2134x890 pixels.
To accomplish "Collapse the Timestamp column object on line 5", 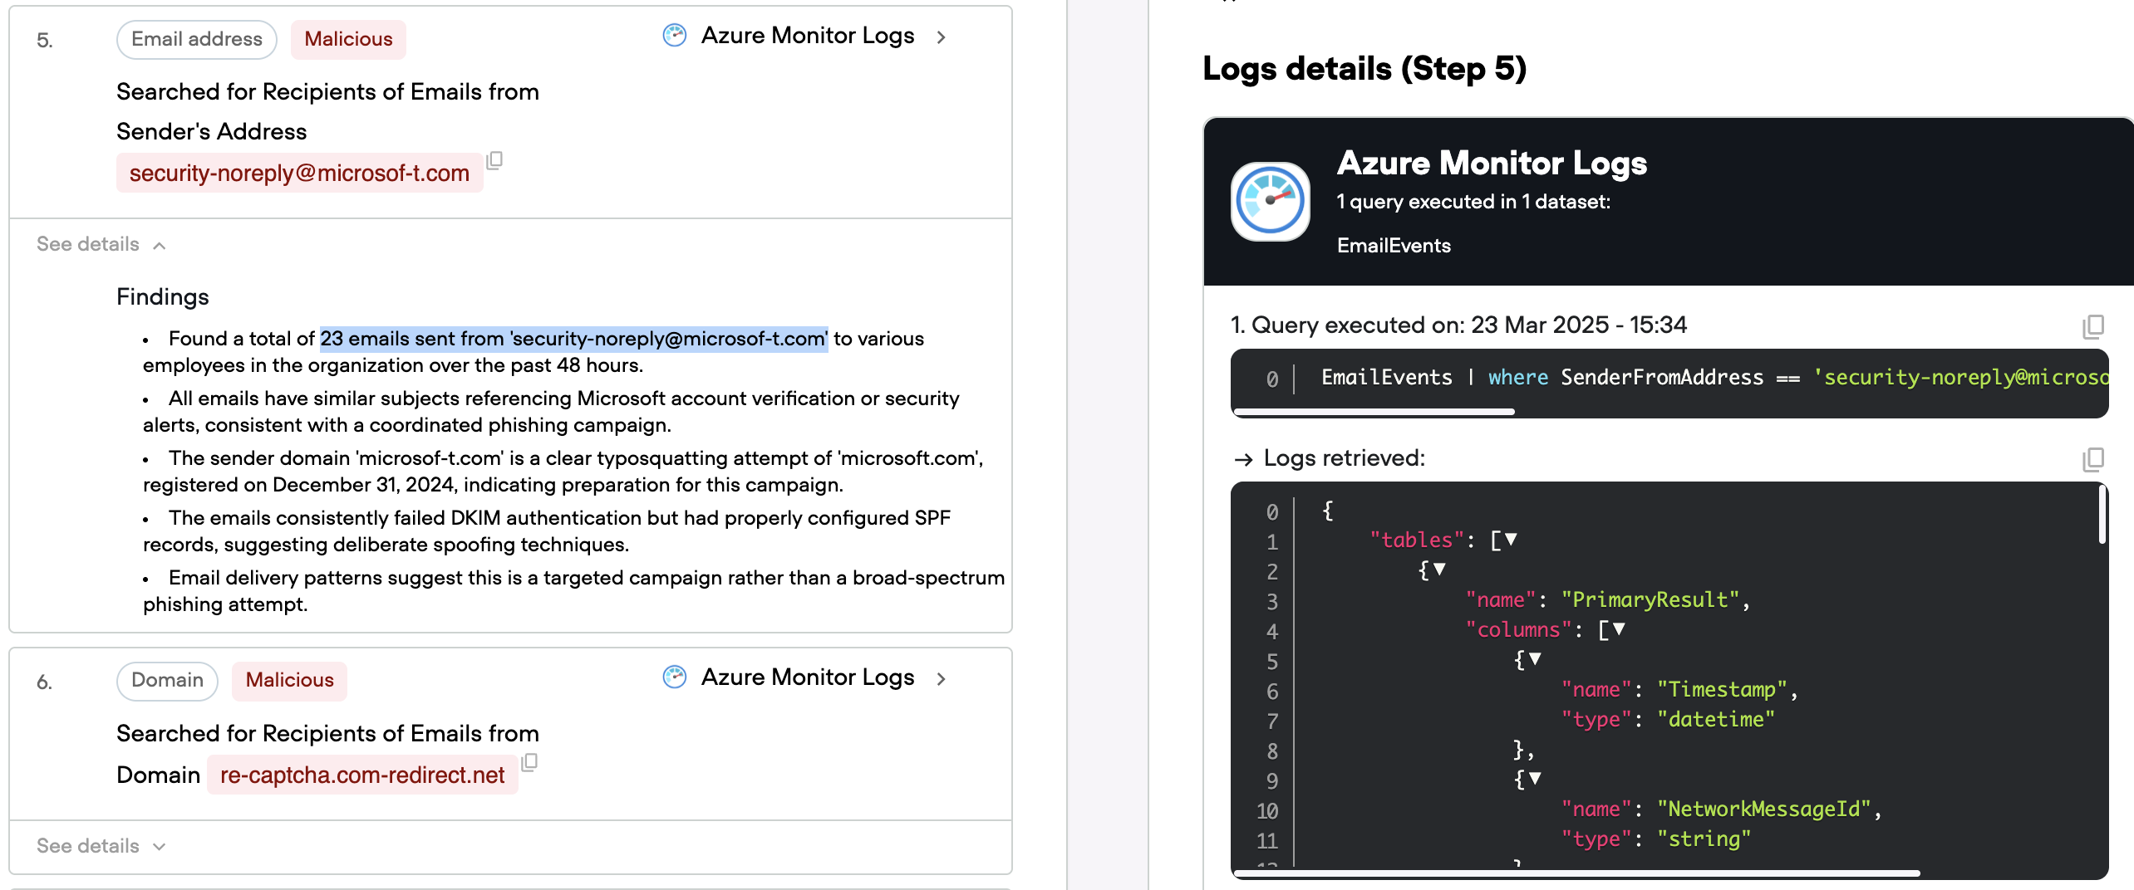I will pos(1535,659).
